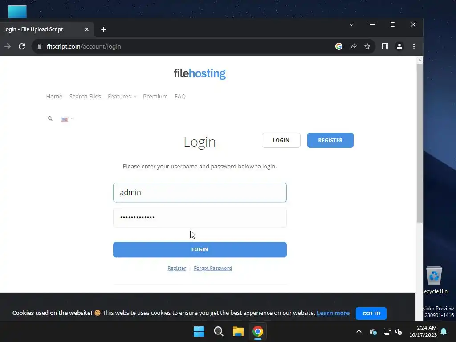
Task: Follow the Forgot Password link
Action: 212,268
